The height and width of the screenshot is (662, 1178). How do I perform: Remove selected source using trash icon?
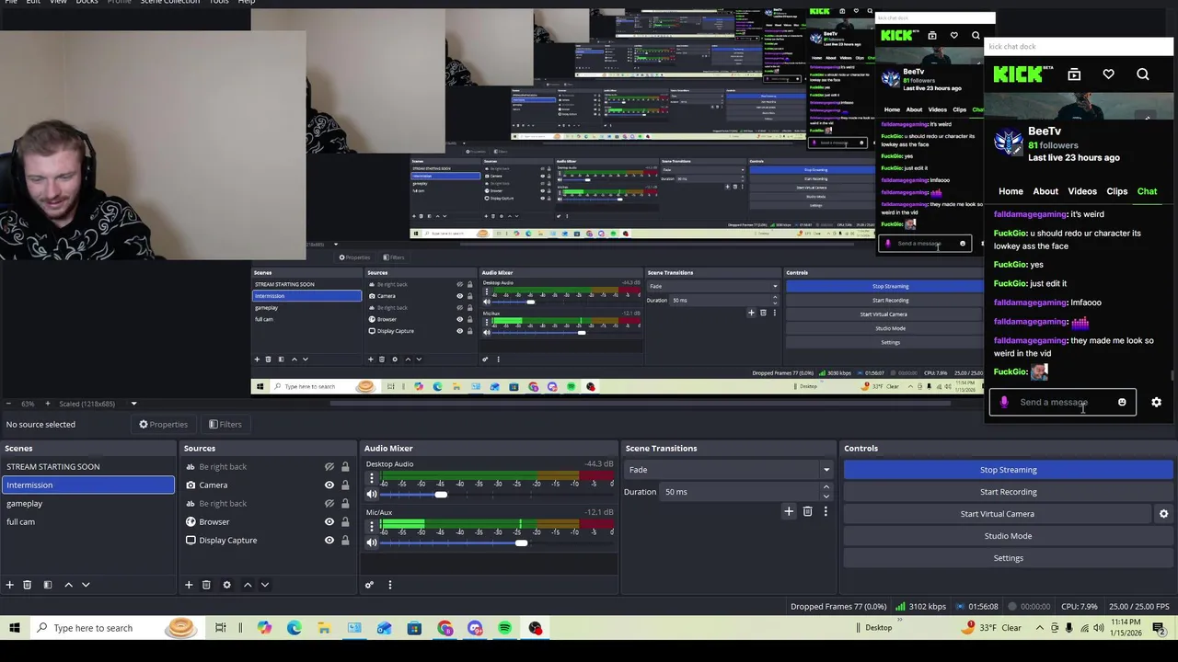click(x=206, y=585)
